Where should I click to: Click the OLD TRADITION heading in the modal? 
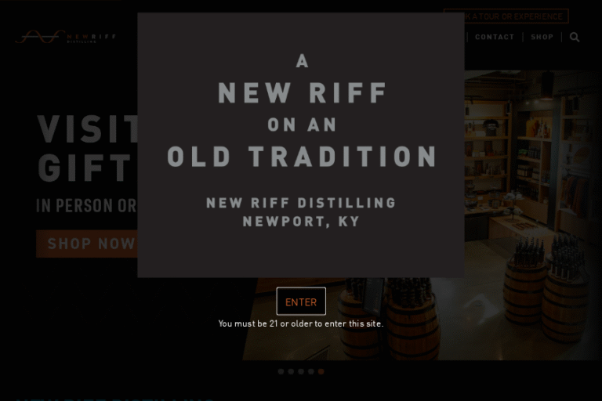[302, 157]
